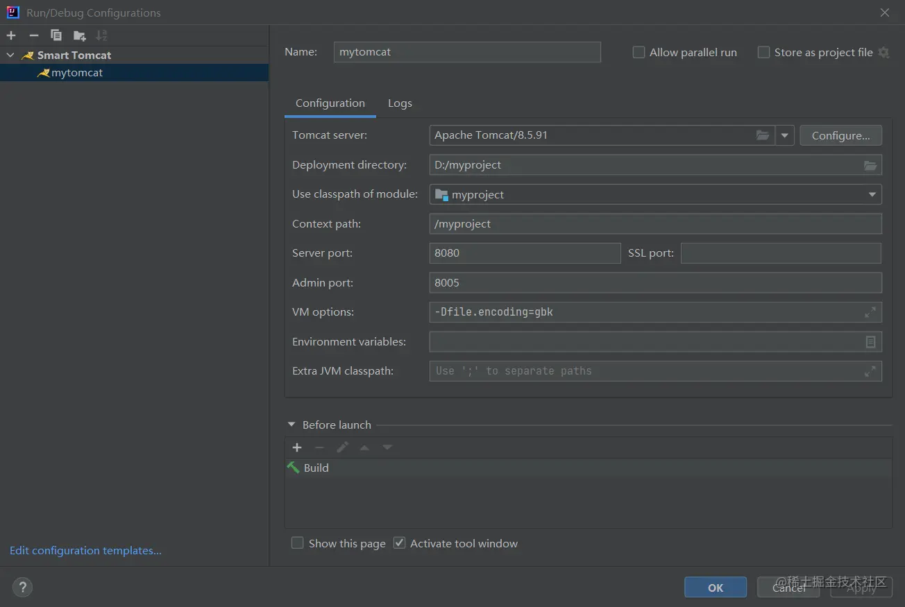Click the Copy Configuration icon
This screenshot has height=607, width=905.
point(56,35)
